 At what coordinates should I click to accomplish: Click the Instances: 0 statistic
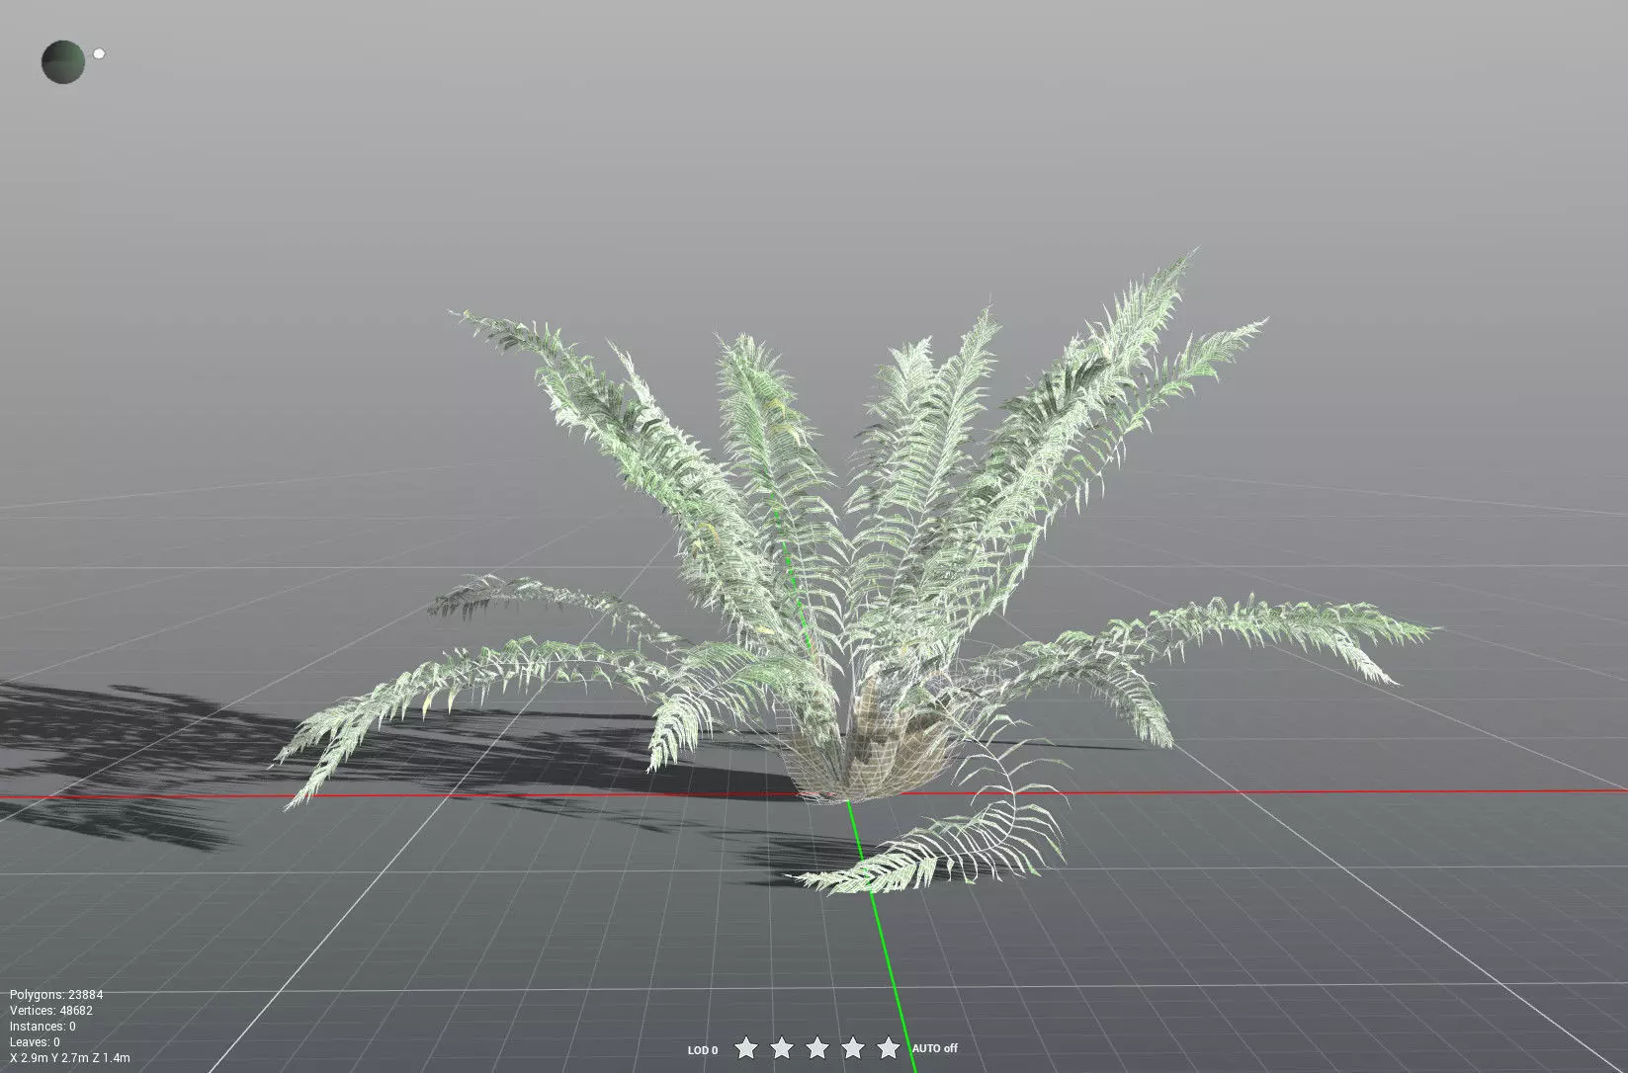point(43,1027)
